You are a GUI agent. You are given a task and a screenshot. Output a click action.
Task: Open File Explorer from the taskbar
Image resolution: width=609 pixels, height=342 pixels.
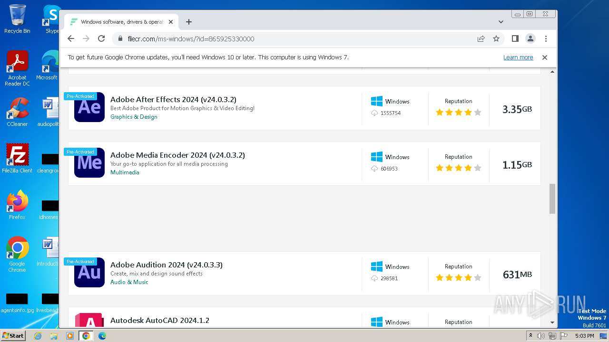pyautogui.click(x=54, y=336)
